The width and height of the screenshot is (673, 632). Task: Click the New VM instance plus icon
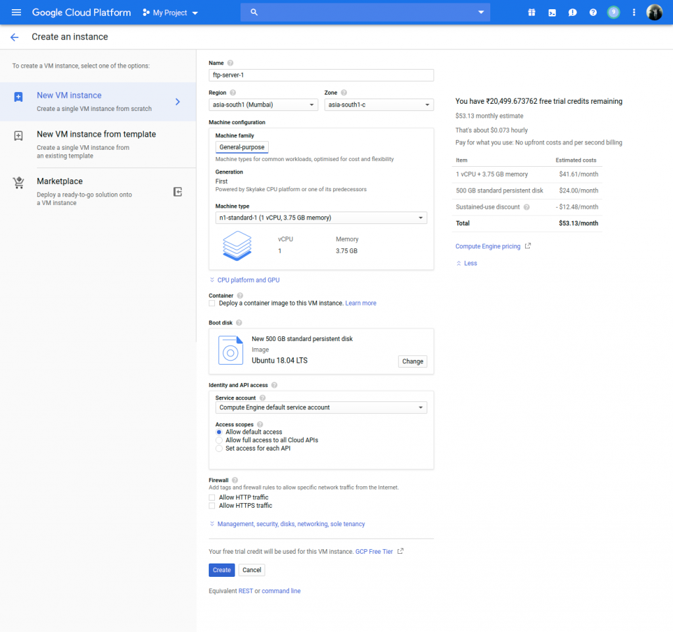pos(18,97)
